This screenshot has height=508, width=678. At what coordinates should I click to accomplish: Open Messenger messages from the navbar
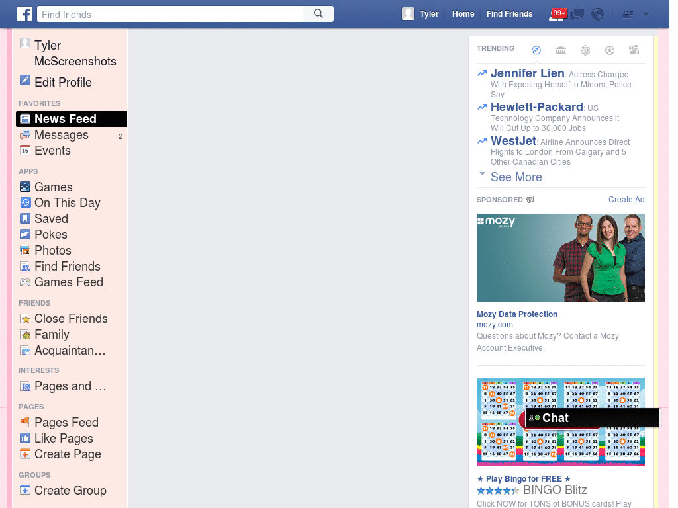coord(577,14)
